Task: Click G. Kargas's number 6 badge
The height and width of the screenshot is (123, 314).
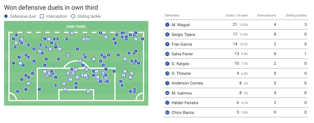Action: [x=167, y=64]
